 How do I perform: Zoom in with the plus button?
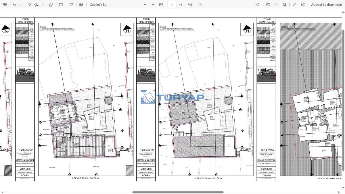(x=153, y=5)
